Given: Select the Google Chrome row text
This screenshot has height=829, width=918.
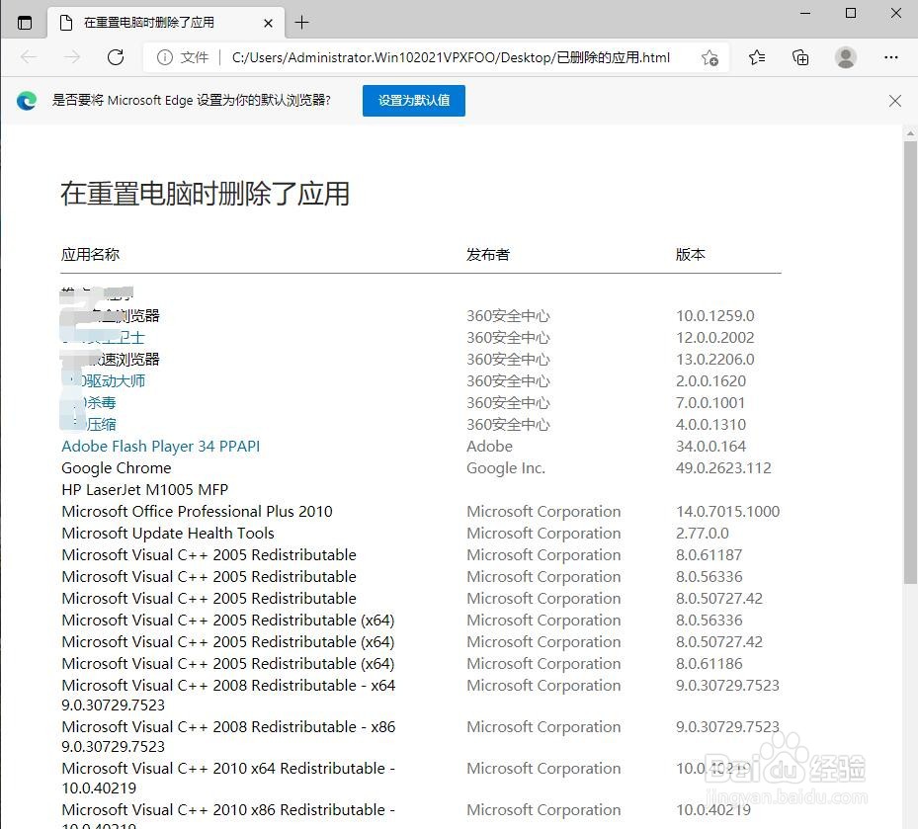Looking at the screenshot, I should pyautogui.click(x=117, y=467).
